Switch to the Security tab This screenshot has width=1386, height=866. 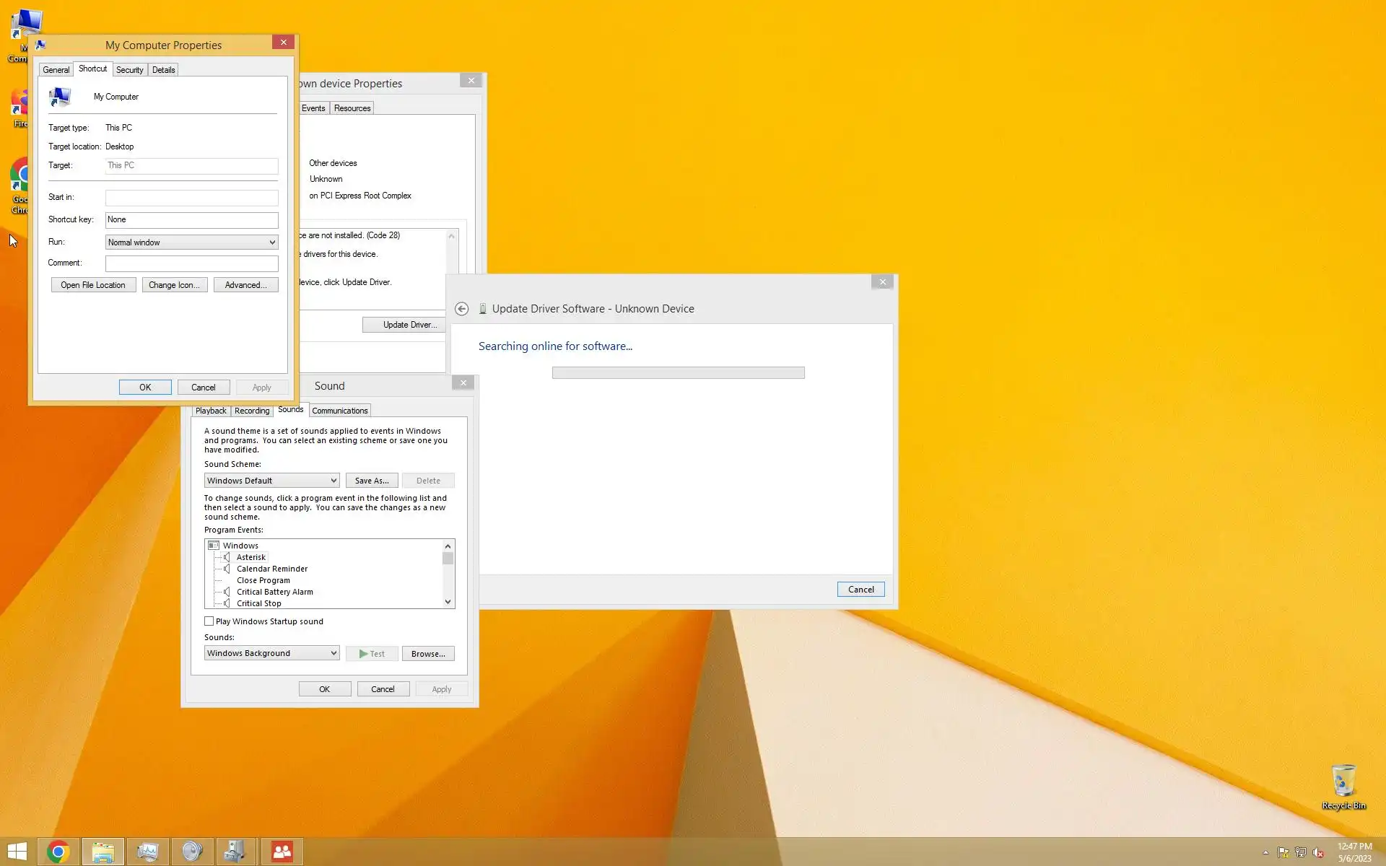(129, 70)
